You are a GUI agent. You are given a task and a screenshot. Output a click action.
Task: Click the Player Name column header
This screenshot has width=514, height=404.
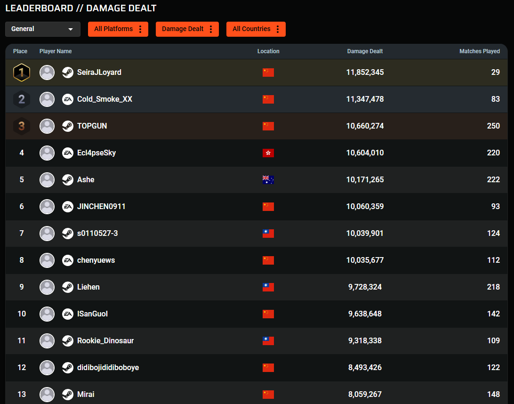click(x=56, y=51)
